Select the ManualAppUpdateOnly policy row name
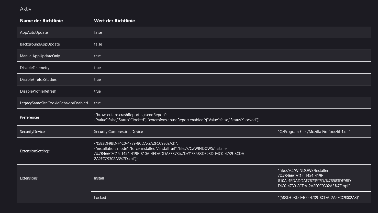 pyautogui.click(x=40, y=56)
